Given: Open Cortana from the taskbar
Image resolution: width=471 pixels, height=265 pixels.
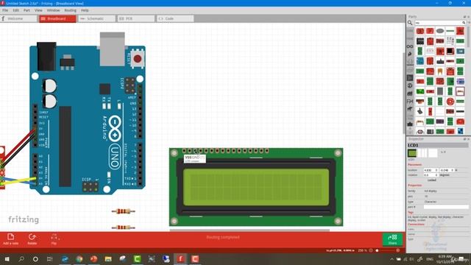Looking at the screenshot, I should [35, 259].
